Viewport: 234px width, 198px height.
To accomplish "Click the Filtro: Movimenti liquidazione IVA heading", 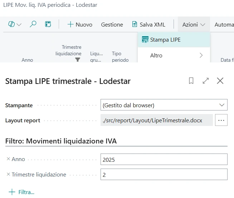I will pyautogui.click(x=61, y=141).
